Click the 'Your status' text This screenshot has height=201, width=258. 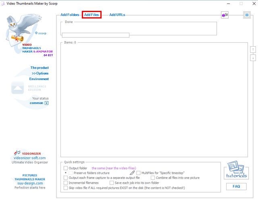point(40,98)
